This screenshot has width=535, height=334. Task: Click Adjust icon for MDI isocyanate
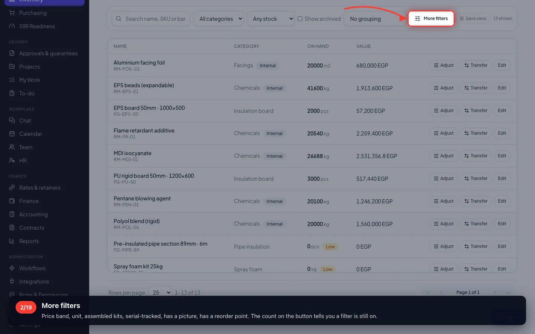436,156
